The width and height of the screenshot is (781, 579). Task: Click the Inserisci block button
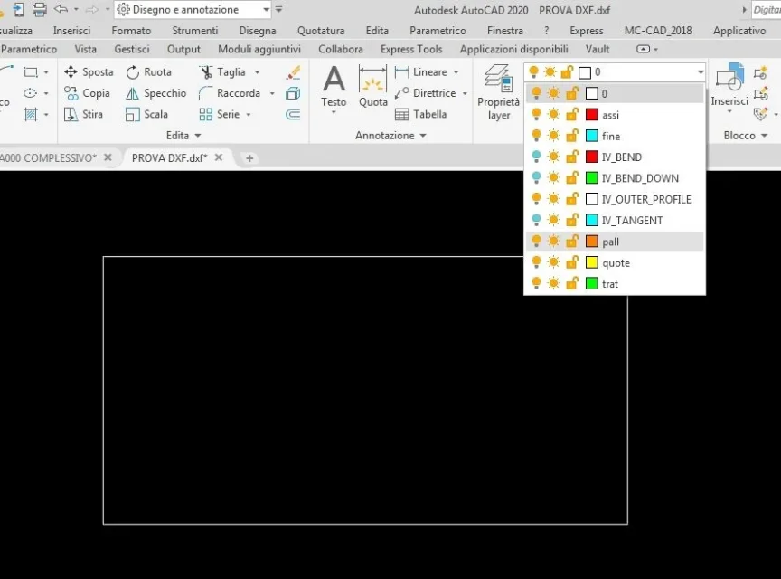coord(729,85)
